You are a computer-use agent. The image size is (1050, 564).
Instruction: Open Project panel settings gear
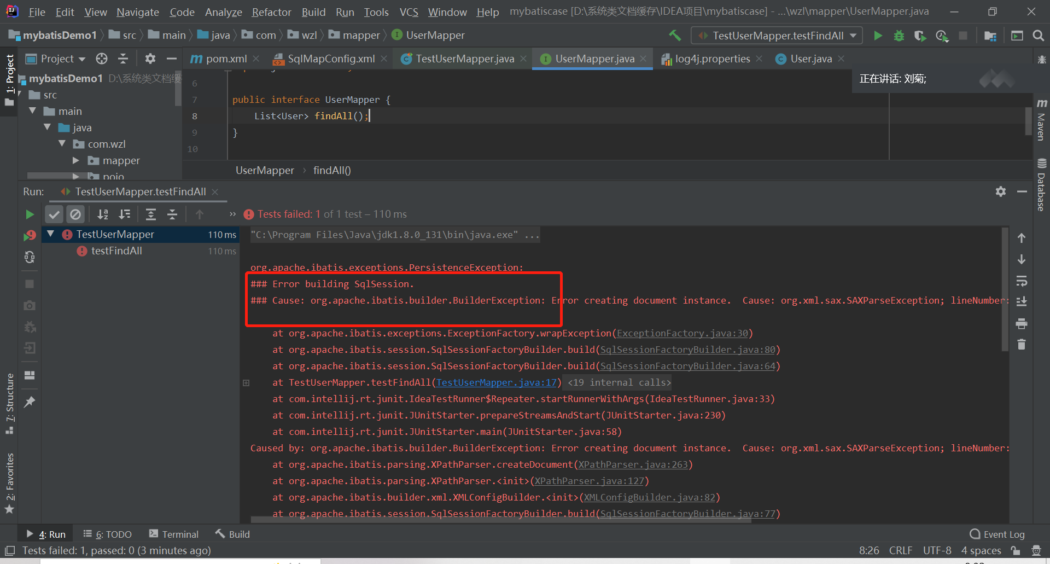click(150, 59)
